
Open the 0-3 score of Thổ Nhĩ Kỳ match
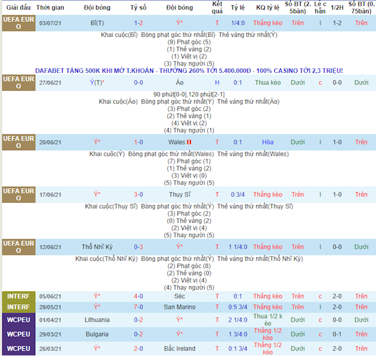coord(138,247)
